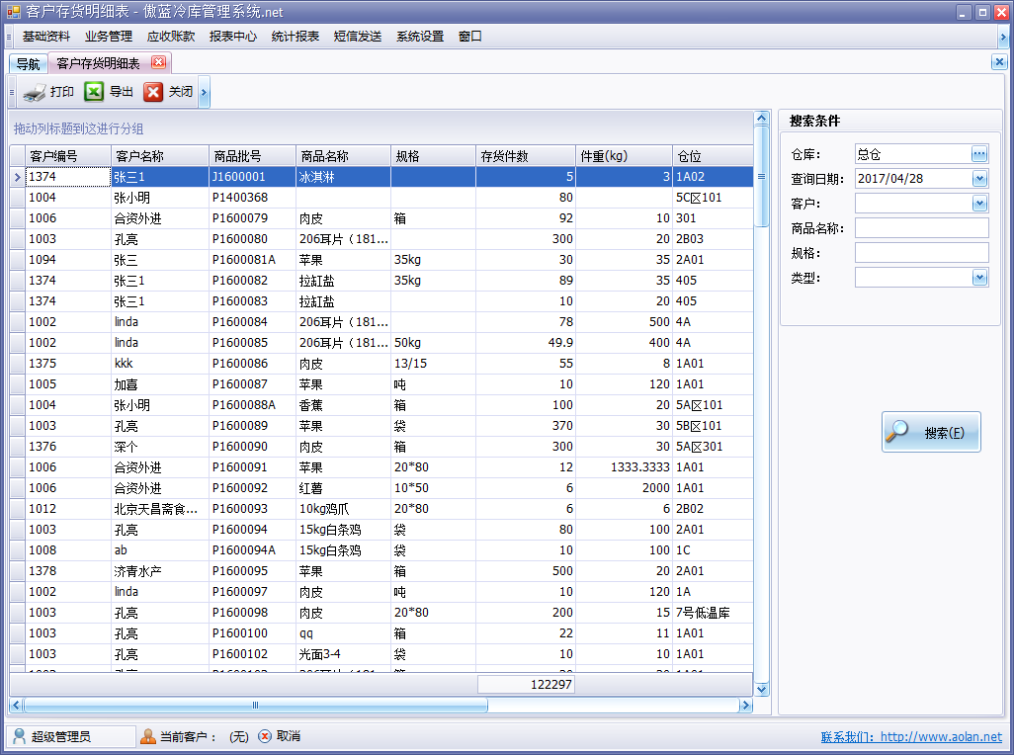Open the 查询日期 date dropdown
Image resolution: width=1014 pixels, height=755 pixels.
coord(979,179)
